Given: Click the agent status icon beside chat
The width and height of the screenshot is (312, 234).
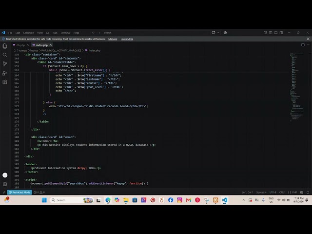Looking at the screenshot, I should [225, 33].
